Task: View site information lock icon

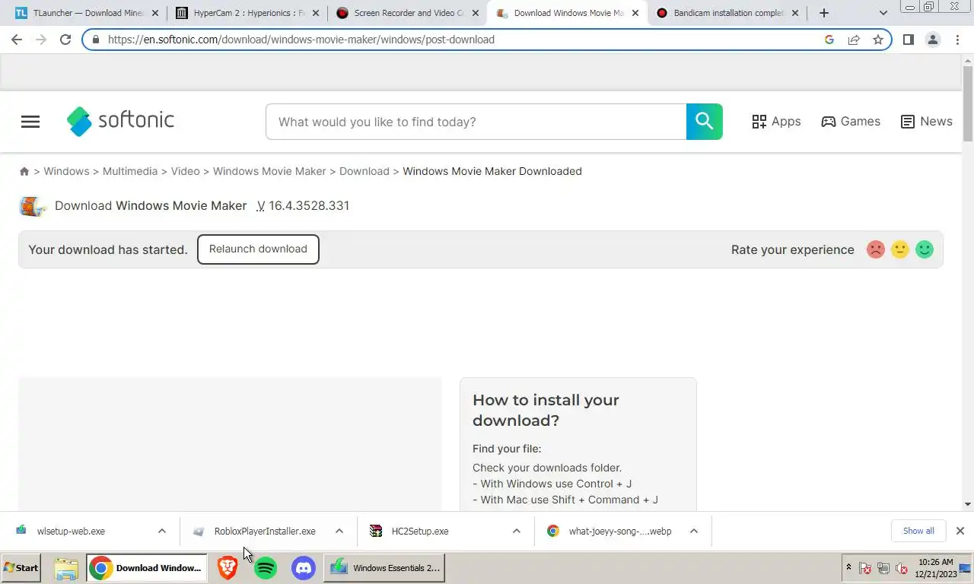Action: click(x=95, y=40)
